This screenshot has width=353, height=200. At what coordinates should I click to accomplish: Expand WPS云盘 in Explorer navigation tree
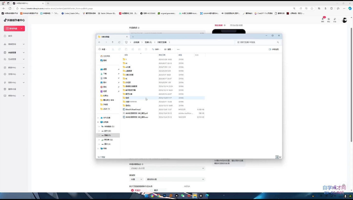point(98,118)
